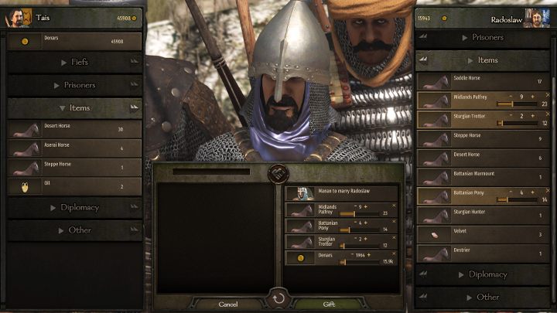
Task: Click the Denars coin icon in the offer panel
Action: [300, 258]
